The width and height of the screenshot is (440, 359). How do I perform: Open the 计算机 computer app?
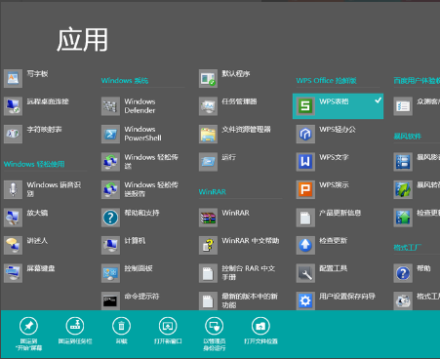(124, 245)
